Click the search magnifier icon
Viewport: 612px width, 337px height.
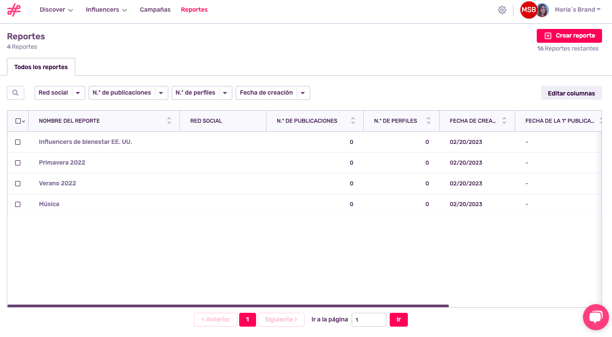click(x=16, y=93)
